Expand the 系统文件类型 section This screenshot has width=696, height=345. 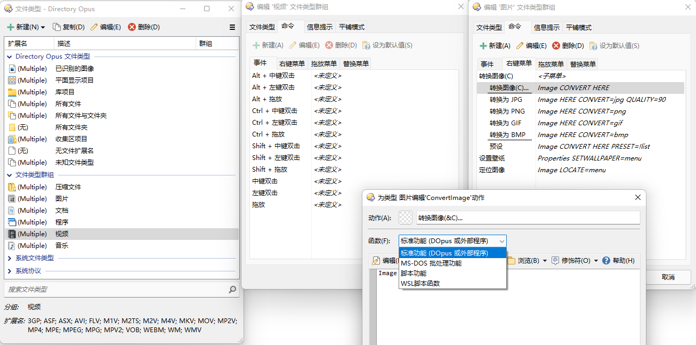click(10, 258)
